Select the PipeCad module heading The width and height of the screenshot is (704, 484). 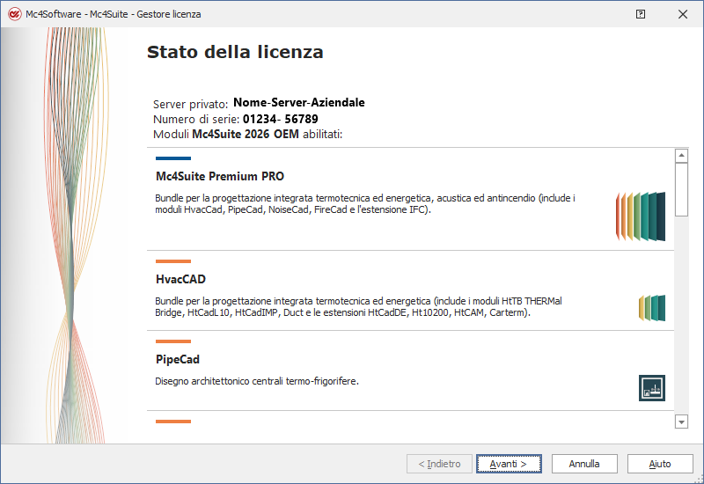tap(178, 359)
